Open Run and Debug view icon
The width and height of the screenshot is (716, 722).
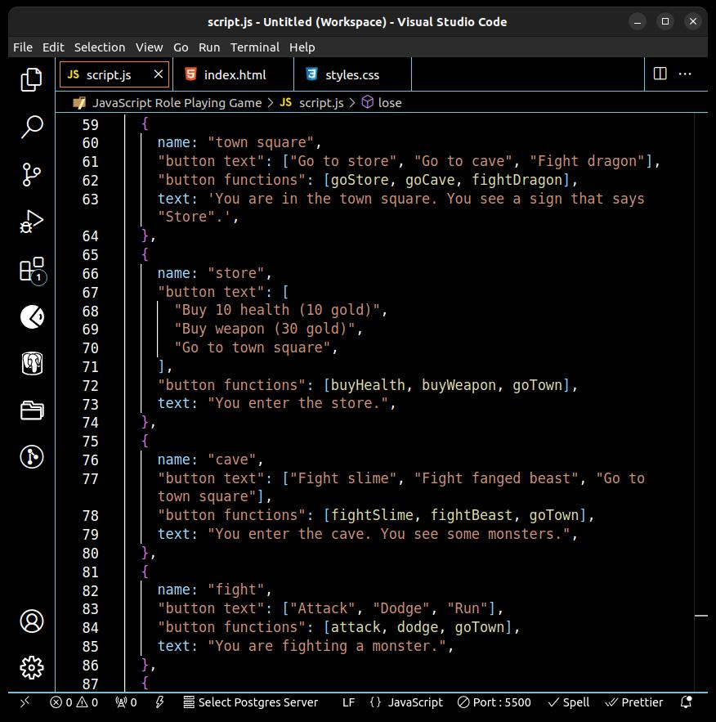tap(31, 222)
